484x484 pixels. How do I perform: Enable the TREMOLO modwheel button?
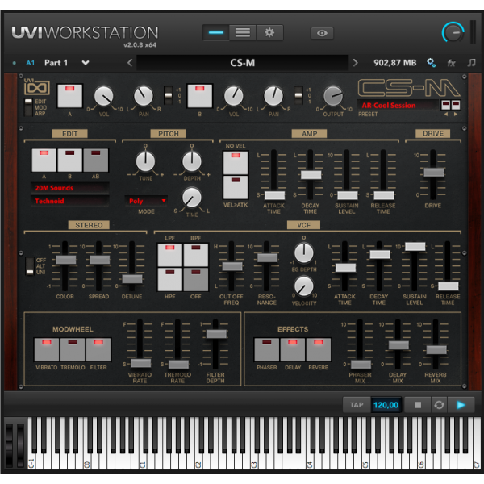pyautogui.click(x=73, y=350)
